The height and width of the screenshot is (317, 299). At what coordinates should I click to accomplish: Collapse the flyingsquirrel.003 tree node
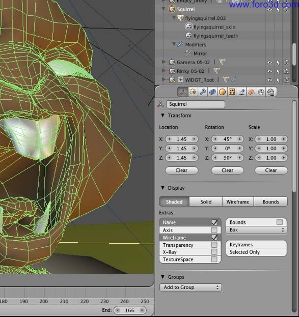point(174,18)
